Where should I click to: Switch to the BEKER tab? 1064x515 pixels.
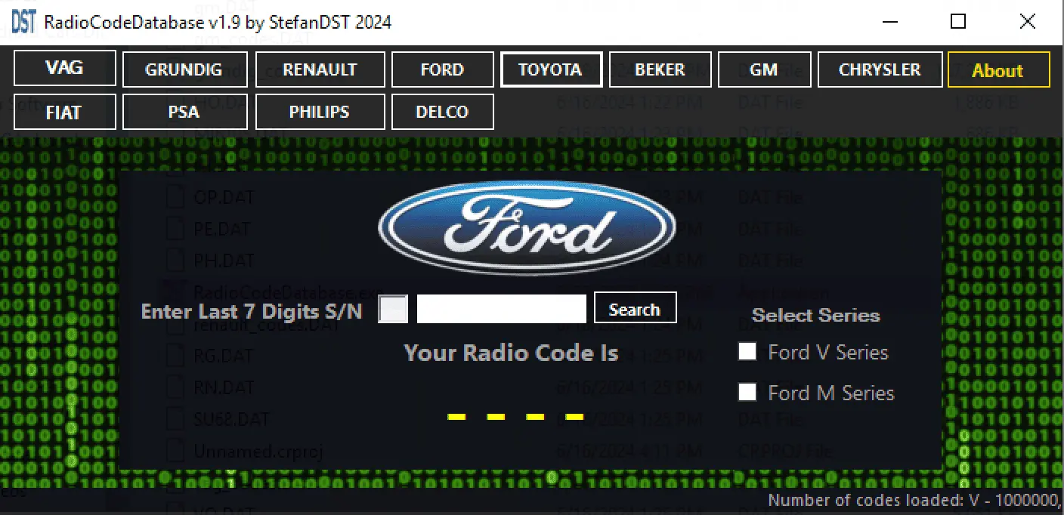(x=660, y=70)
